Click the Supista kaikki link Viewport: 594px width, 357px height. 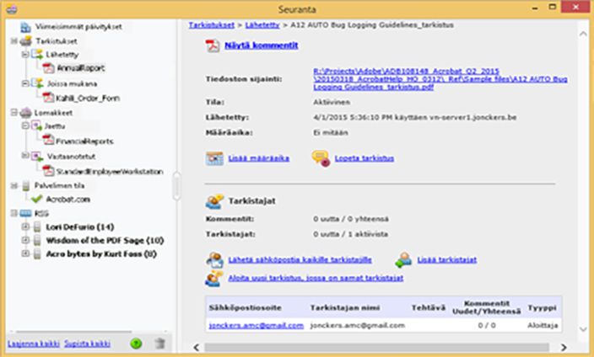(87, 344)
